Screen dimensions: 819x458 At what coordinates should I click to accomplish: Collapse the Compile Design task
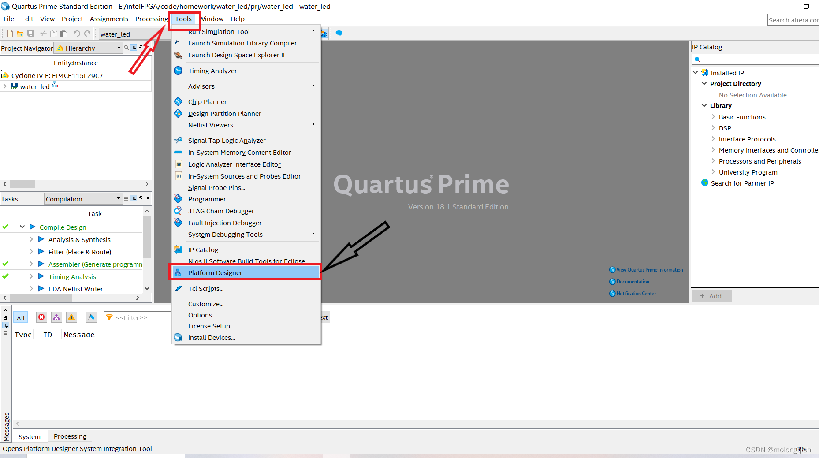22,227
